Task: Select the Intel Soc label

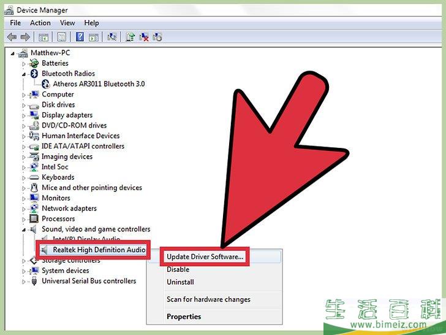Action: pos(55,167)
